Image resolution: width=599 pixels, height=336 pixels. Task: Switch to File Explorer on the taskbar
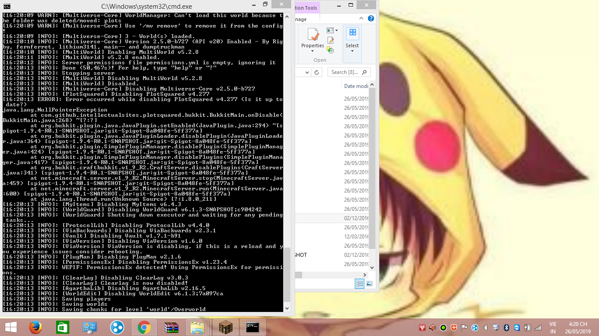coord(198,327)
